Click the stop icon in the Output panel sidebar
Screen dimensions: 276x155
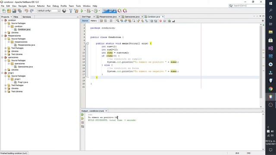[x=82, y=122]
